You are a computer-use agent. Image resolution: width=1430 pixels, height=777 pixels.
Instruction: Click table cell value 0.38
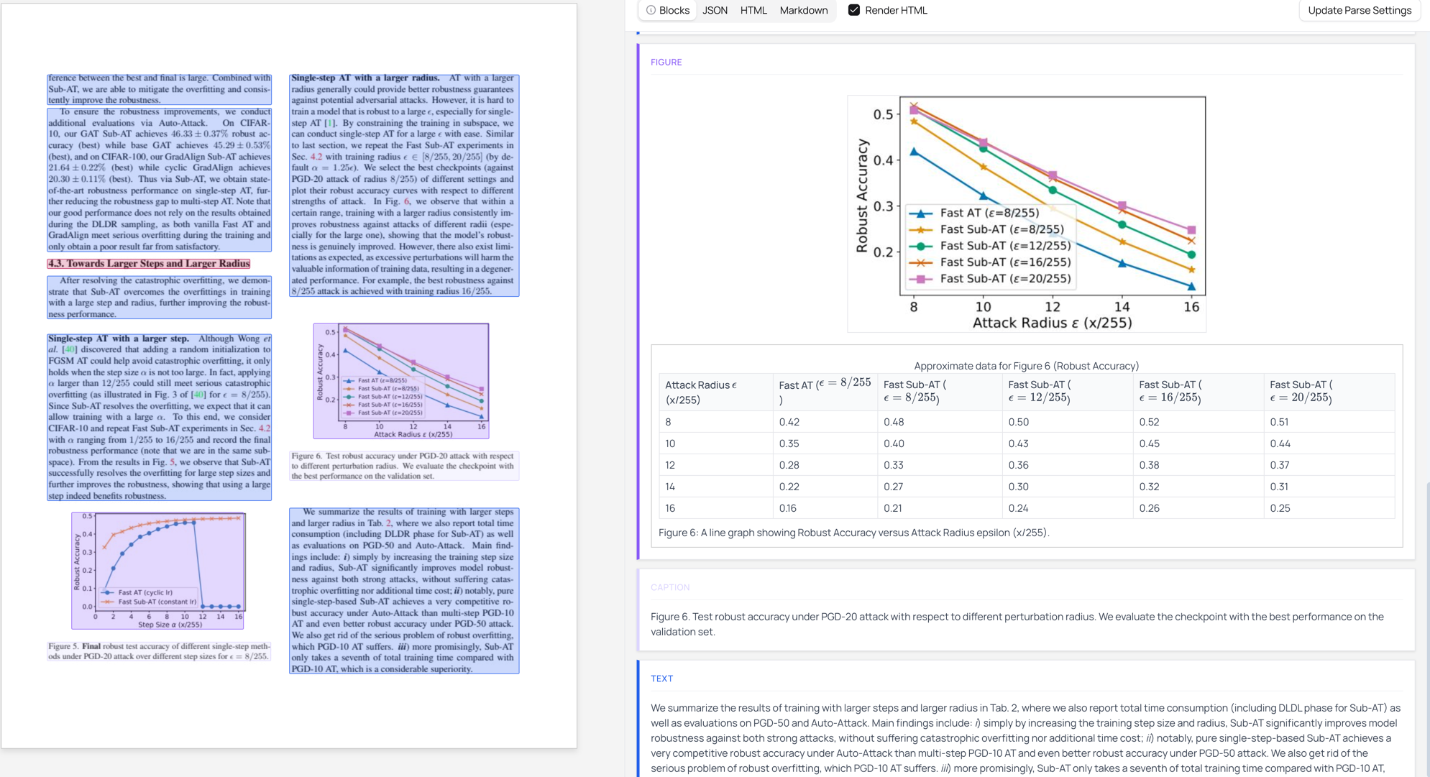click(x=1150, y=465)
